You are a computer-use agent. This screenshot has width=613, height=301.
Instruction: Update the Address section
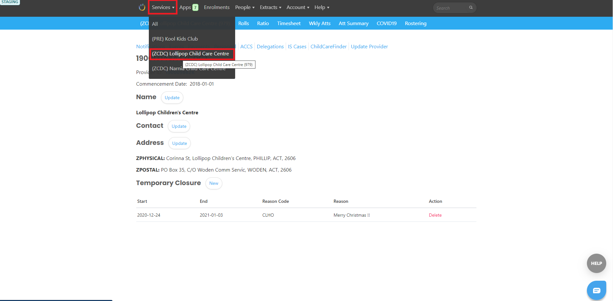179,143
